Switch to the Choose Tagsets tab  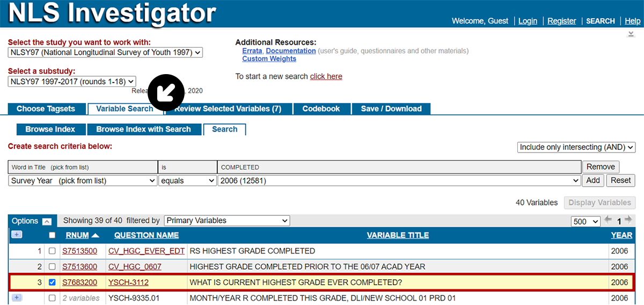click(x=46, y=109)
